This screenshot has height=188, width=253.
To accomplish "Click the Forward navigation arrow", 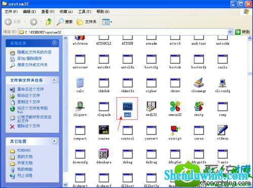I will (33, 22).
